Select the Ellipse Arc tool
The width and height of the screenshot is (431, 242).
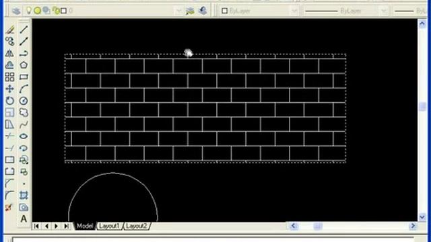(x=24, y=148)
